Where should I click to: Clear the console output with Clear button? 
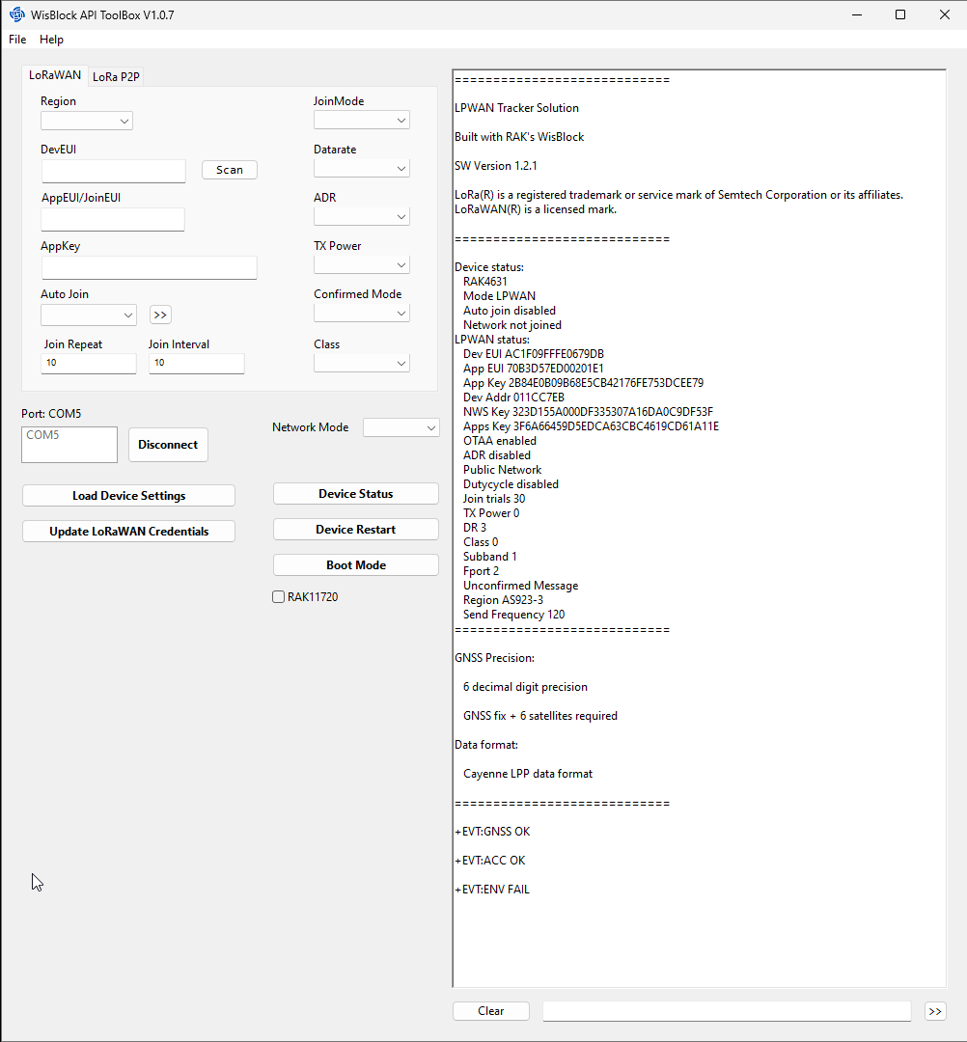(490, 1011)
